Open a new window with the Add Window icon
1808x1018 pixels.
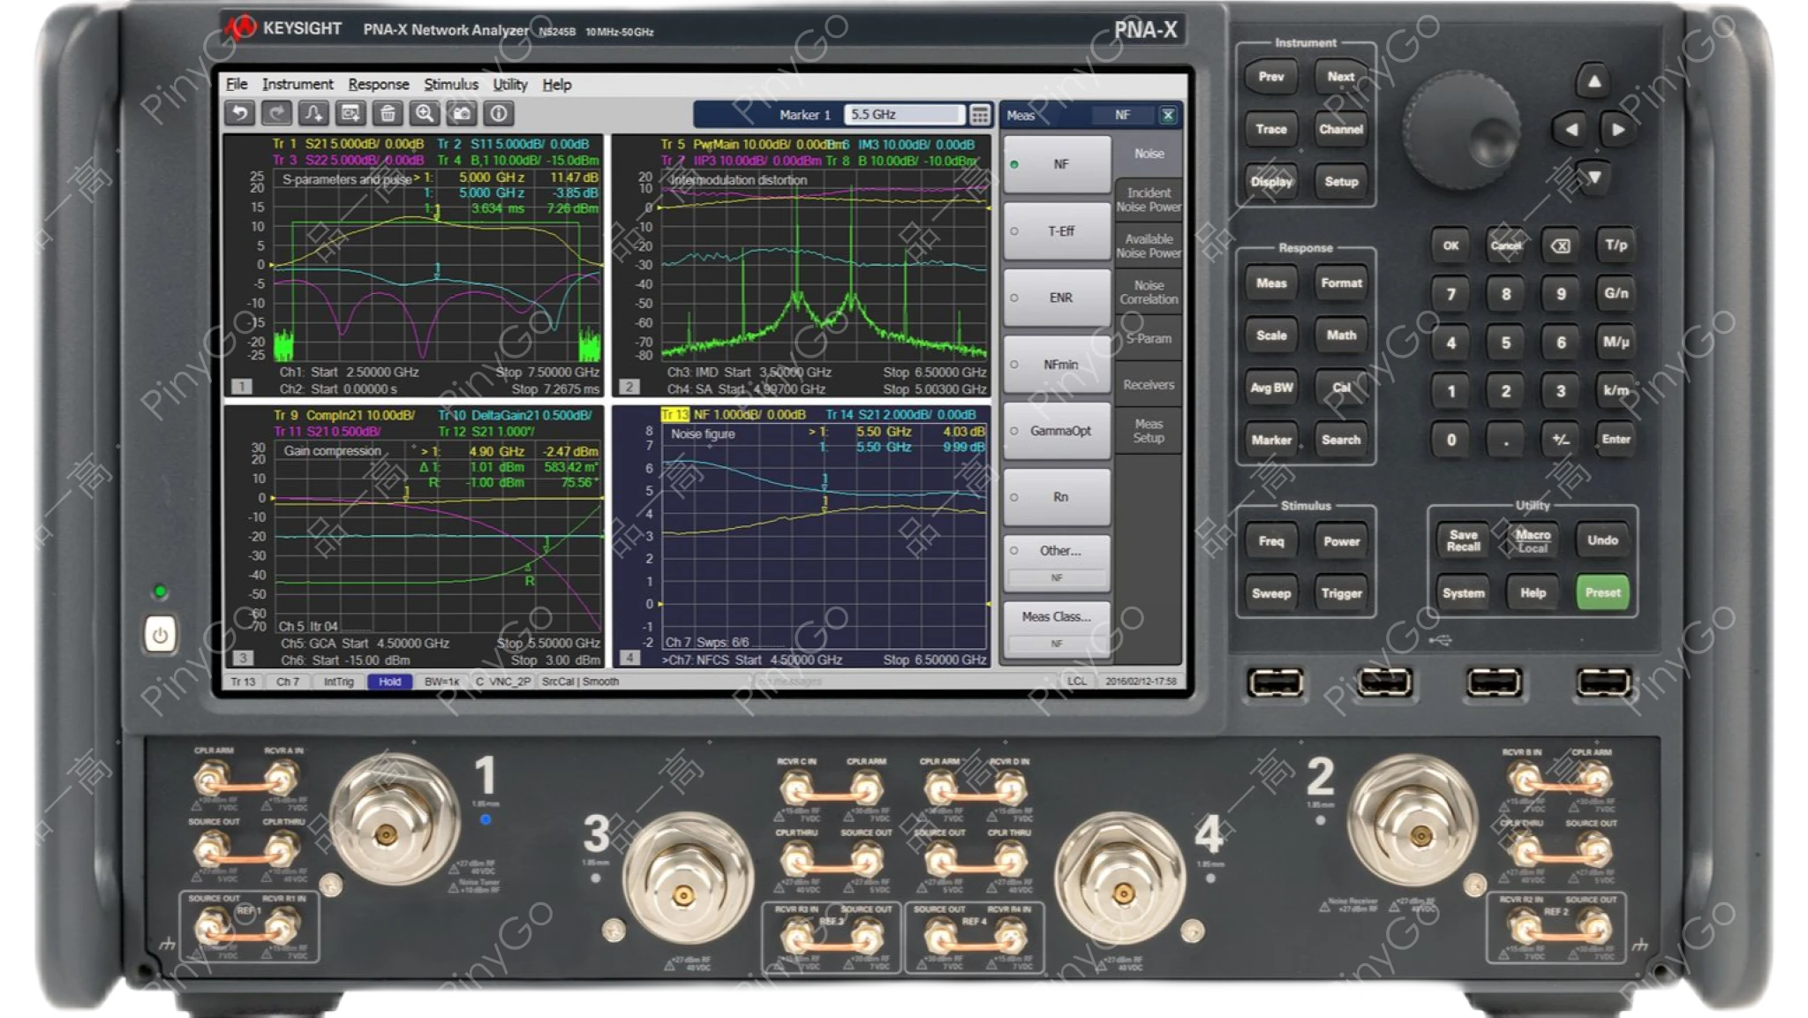click(350, 113)
